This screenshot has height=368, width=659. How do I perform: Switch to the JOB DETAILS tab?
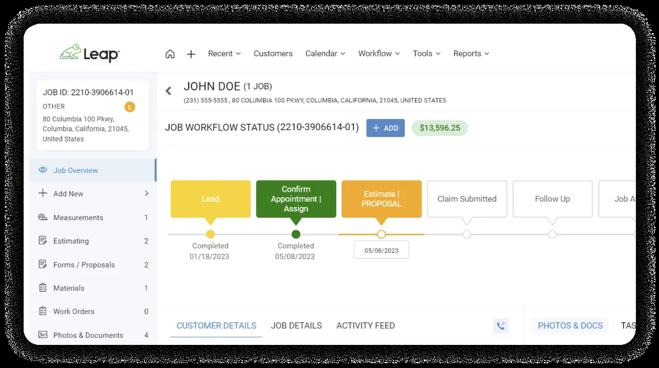point(296,325)
